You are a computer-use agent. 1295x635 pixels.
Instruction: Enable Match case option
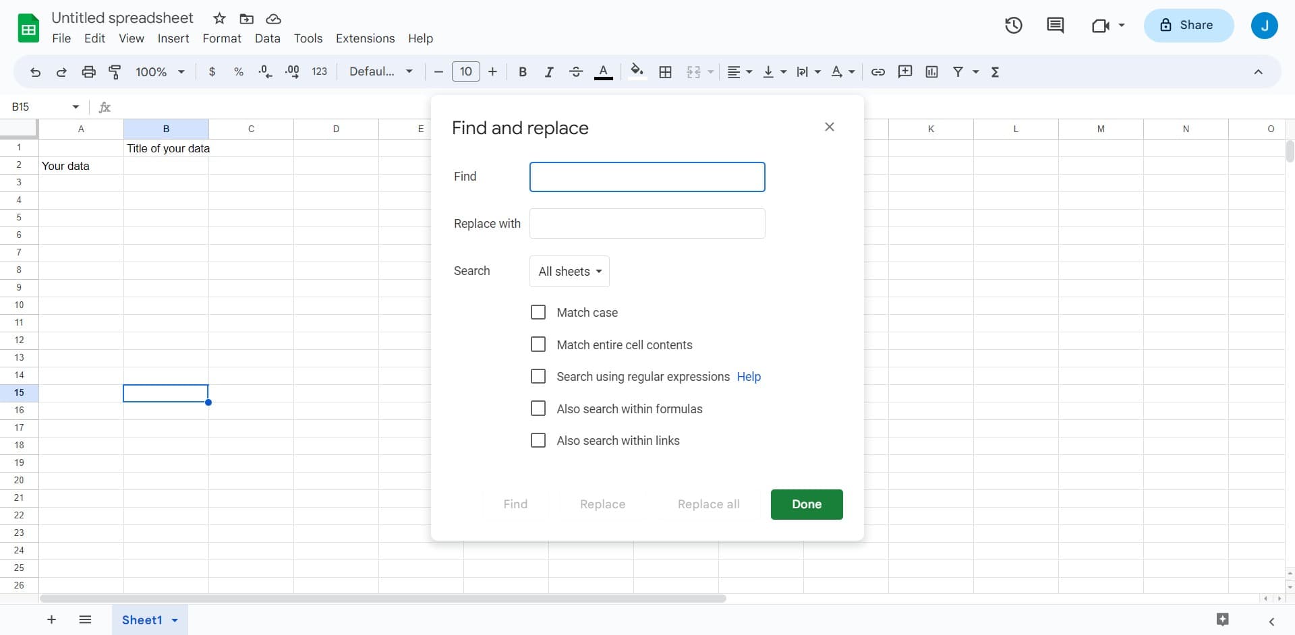click(538, 312)
